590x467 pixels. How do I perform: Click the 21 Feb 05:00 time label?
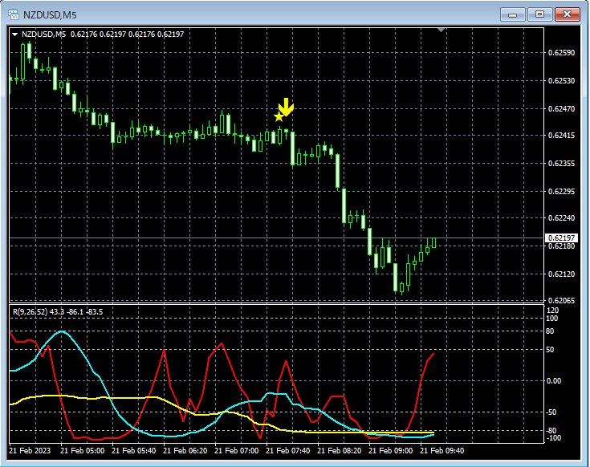coord(83,450)
